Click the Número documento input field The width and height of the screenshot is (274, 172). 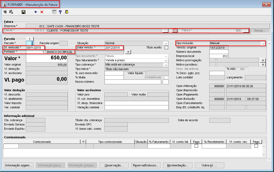tap(219, 52)
